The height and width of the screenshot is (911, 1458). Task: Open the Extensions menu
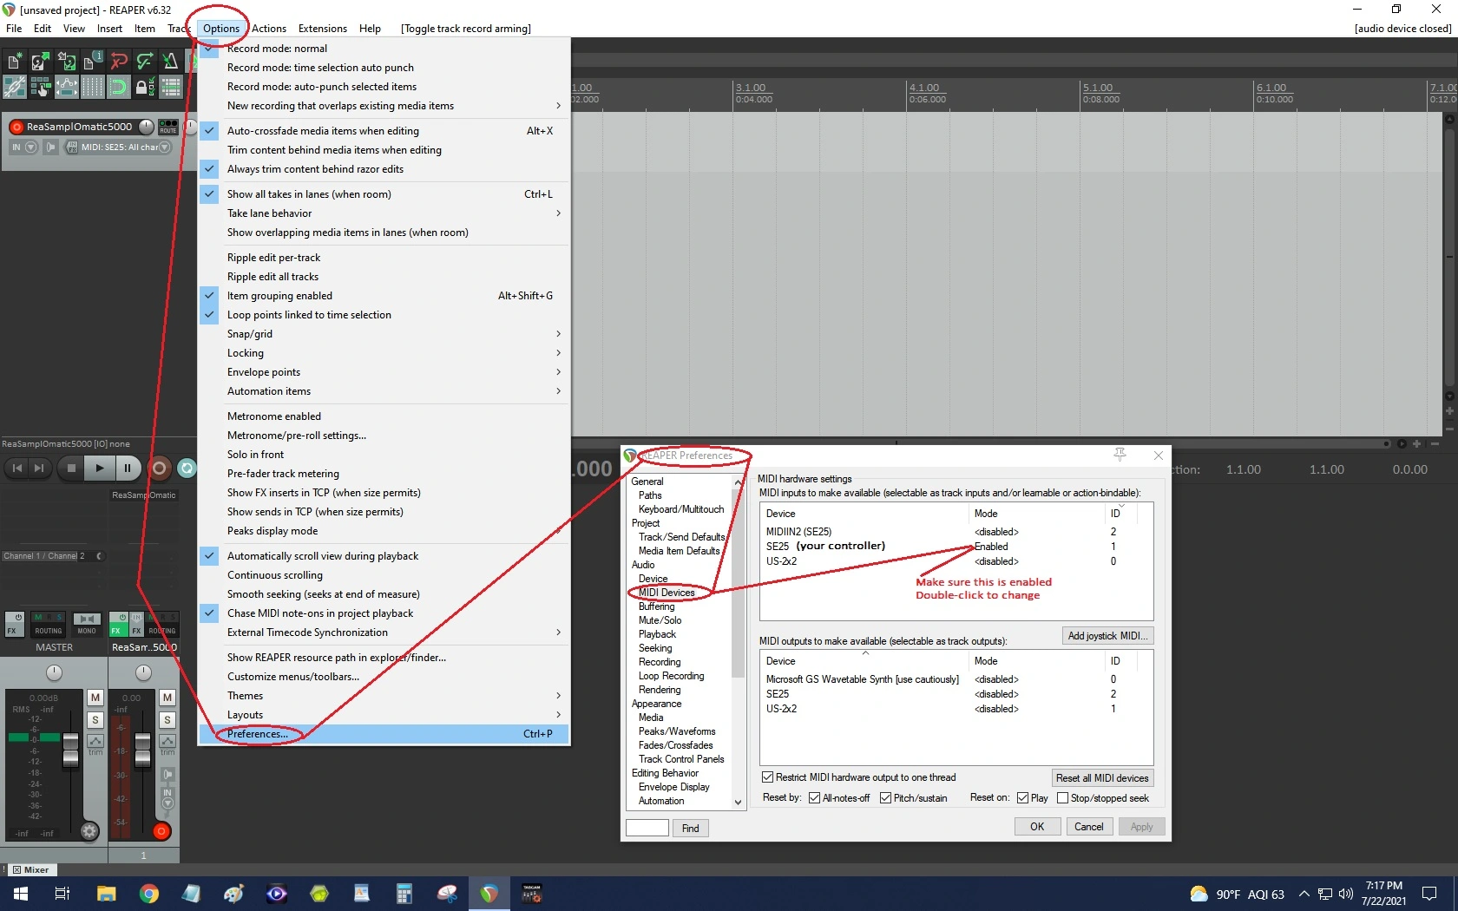[x=322, y=29]
